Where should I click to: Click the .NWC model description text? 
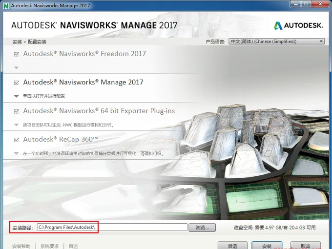pyautogui.click(x=68, y=125)
